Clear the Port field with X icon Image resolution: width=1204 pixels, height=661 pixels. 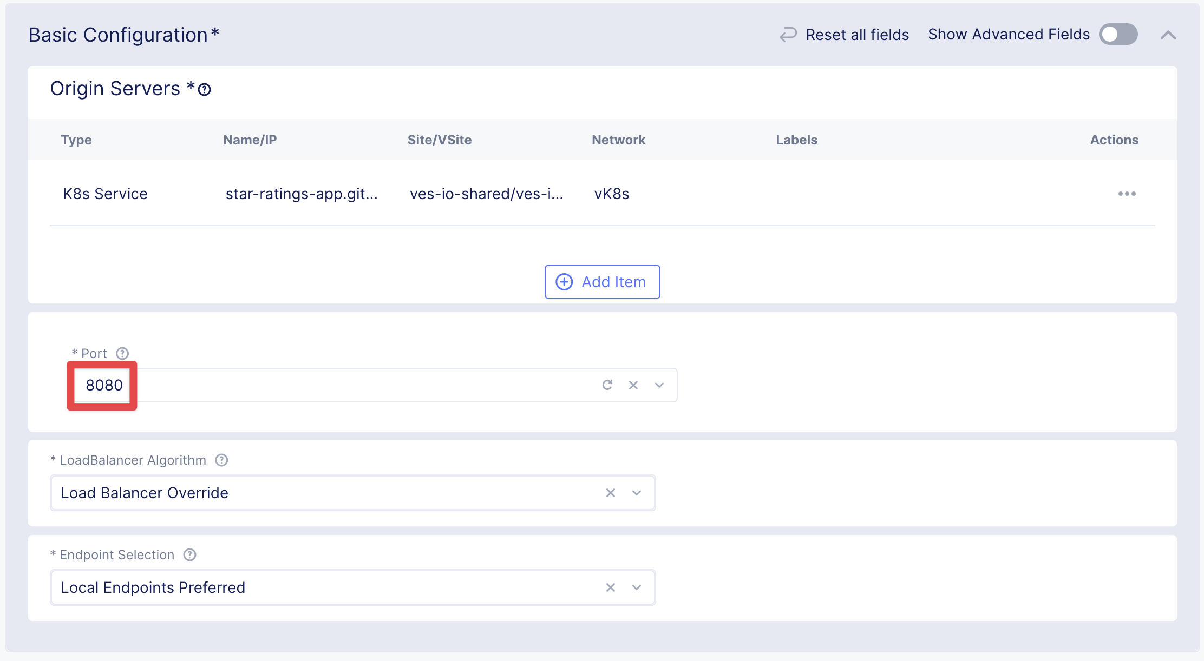tap(633, 385)
